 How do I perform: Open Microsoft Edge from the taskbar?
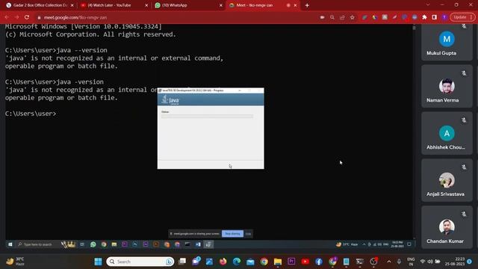(237, 262)
